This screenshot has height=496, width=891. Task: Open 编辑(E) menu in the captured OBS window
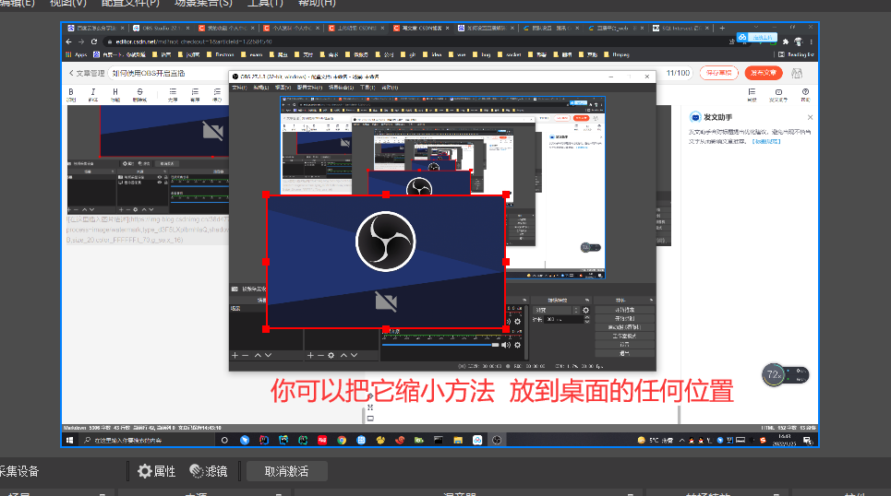tap(260, 88)
